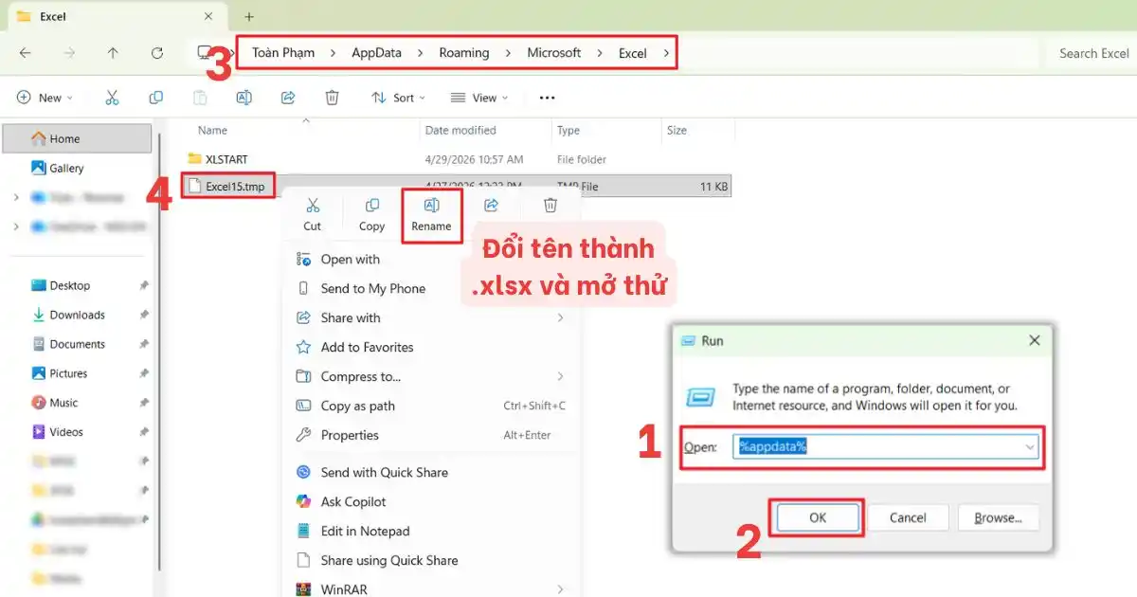Screen dimensions: 1137x597
Task: Open Downloads in the sidebar
Action: (x=77, y=316)
